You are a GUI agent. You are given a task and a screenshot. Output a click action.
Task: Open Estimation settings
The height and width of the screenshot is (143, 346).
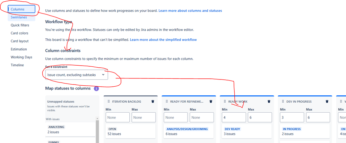point(19,49)
